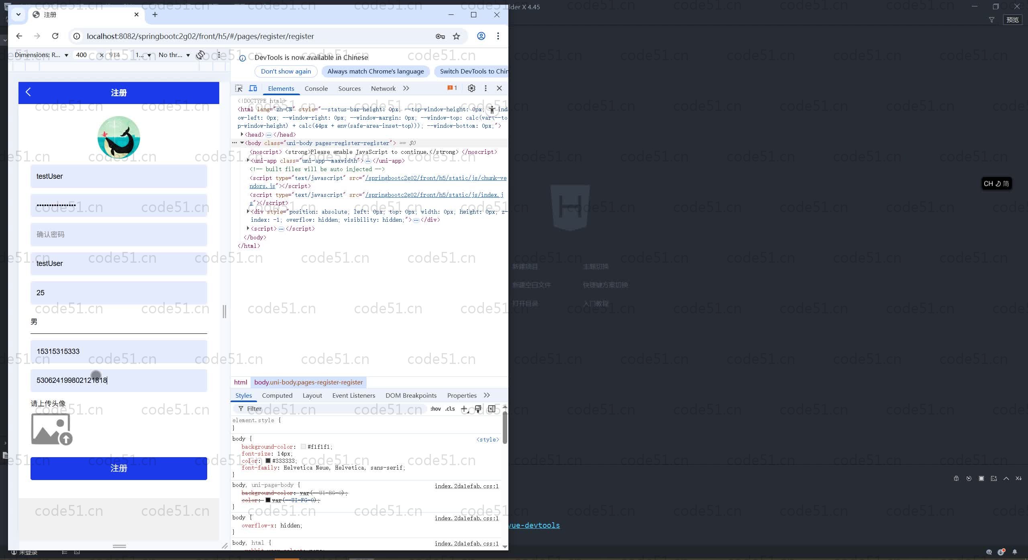Click the blue 注册 submit button
The image size is (1028, 560).
pos(118,468)
